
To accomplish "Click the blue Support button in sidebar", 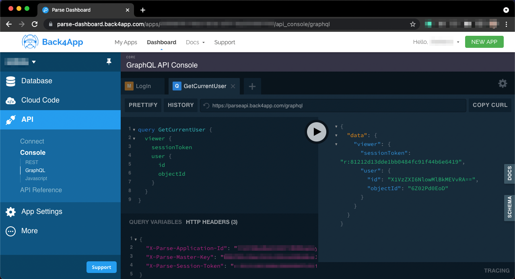I will [101, 267].
